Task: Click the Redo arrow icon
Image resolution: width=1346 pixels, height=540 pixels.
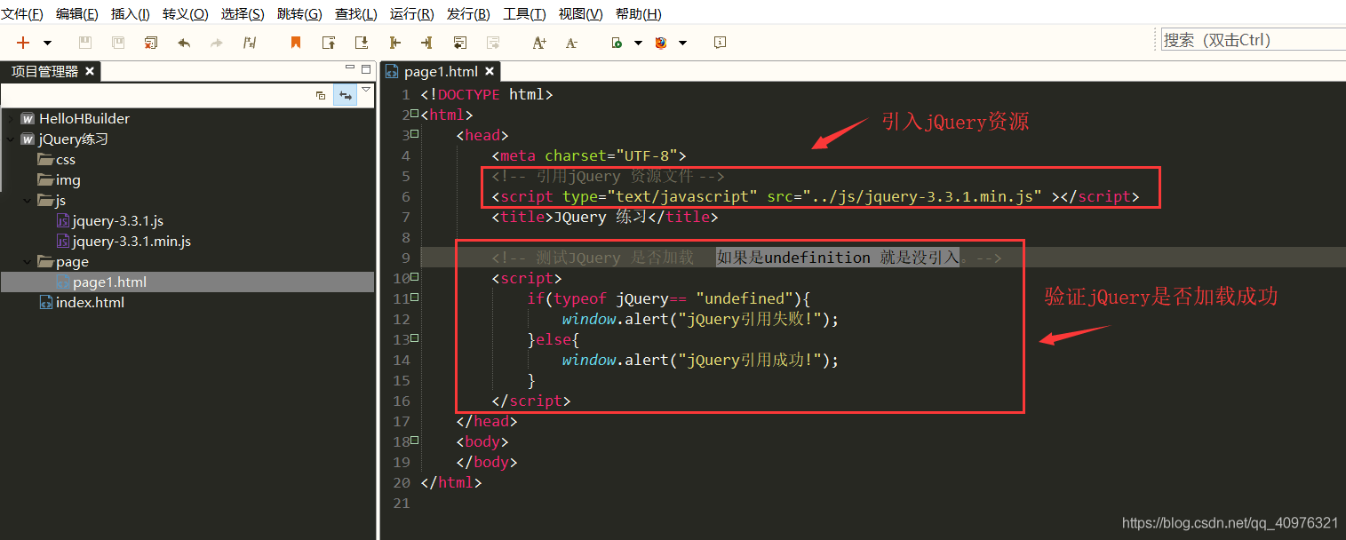Action: click(218, 42)
